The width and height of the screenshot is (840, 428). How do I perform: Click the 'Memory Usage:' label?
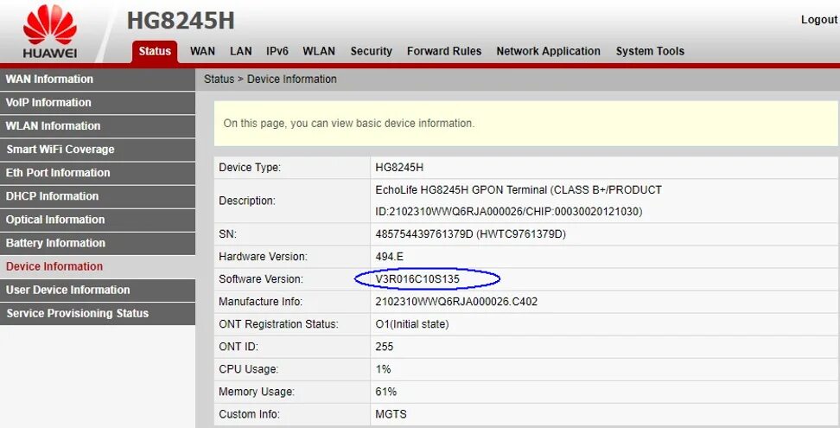[x=257, y=392]
